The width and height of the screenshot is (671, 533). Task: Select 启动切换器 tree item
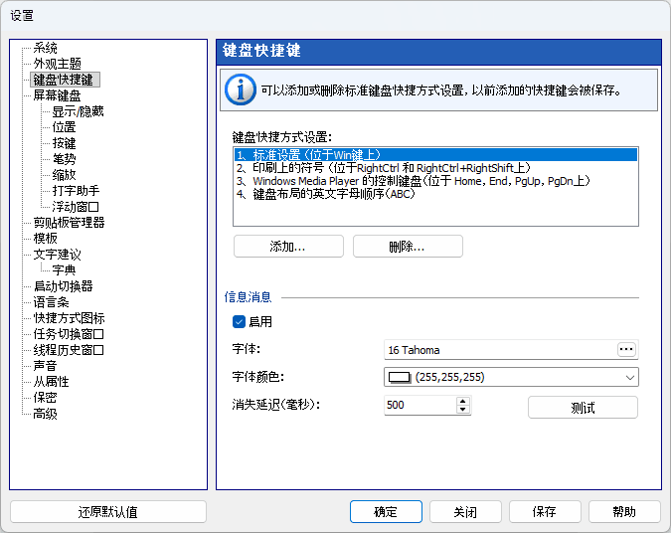coord(64,286)
